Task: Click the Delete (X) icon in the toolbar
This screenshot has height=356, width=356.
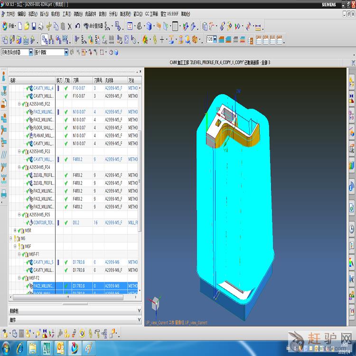Action: coord(70,26)
